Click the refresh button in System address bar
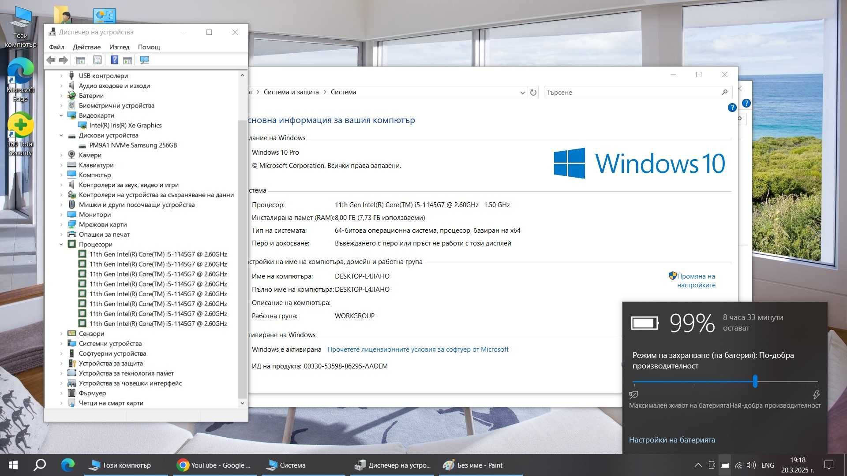Viewport: 847px width, 476px height. 533,92
